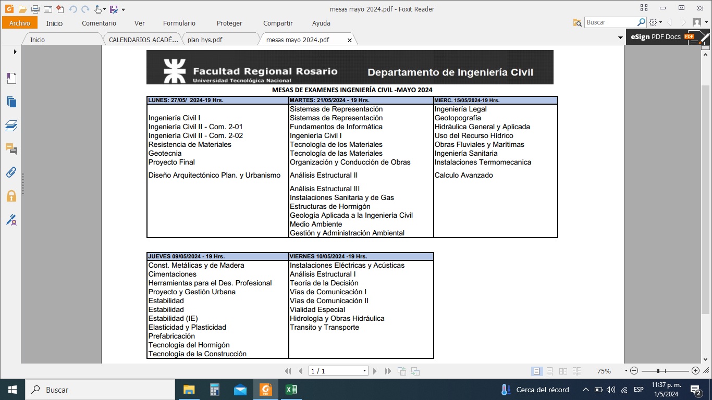The height and width of the screenshot is (400, 712).
Task: Open the Comentario ribbon tab
Action: (x=99, y=23)
